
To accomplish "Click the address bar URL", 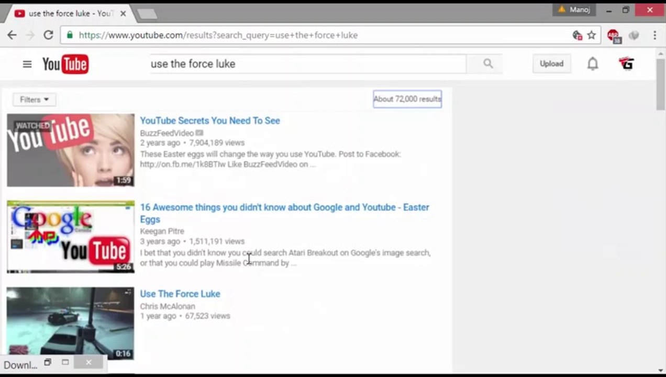I will pyautogui.click(x=218, y=35).
